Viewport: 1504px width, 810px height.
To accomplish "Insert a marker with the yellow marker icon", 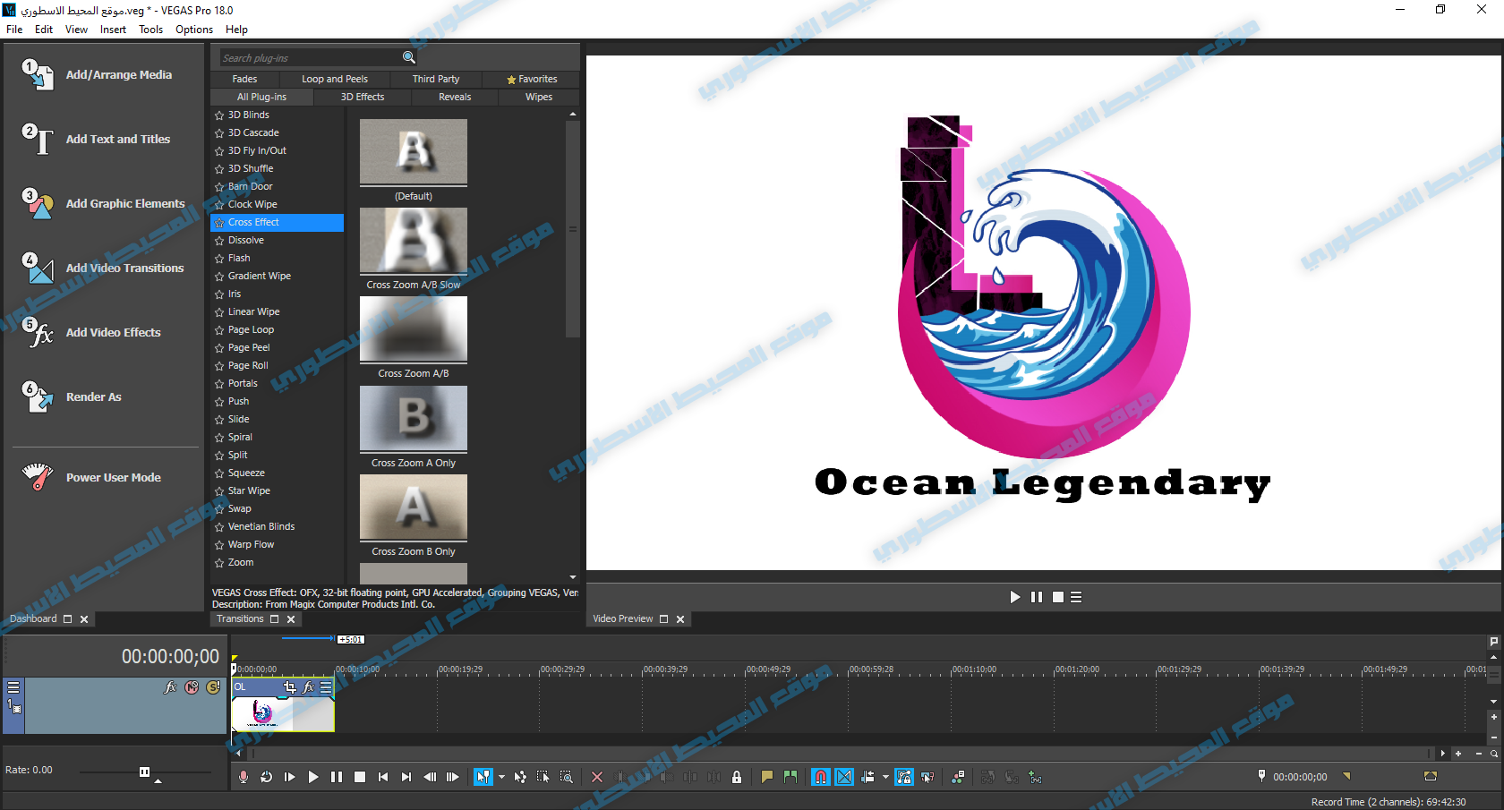I will [767, 777].
